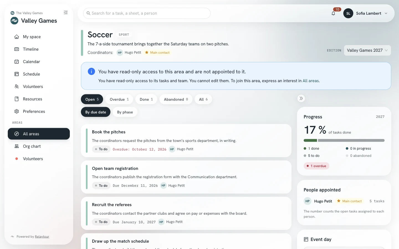The width and height of the screenshot is (399, 249).
Task: Open the Draw up the match schedule task
Action: (x=186, y=241)
